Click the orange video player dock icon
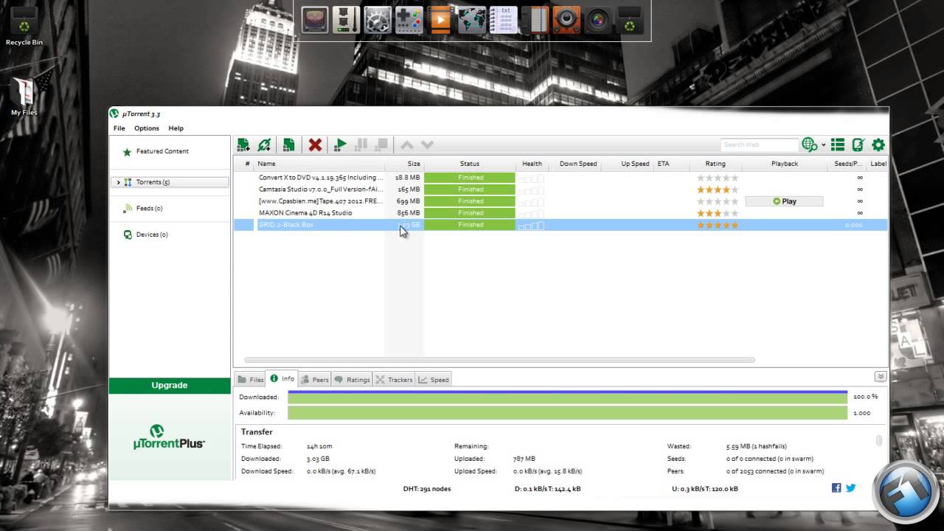 point(440,20)
